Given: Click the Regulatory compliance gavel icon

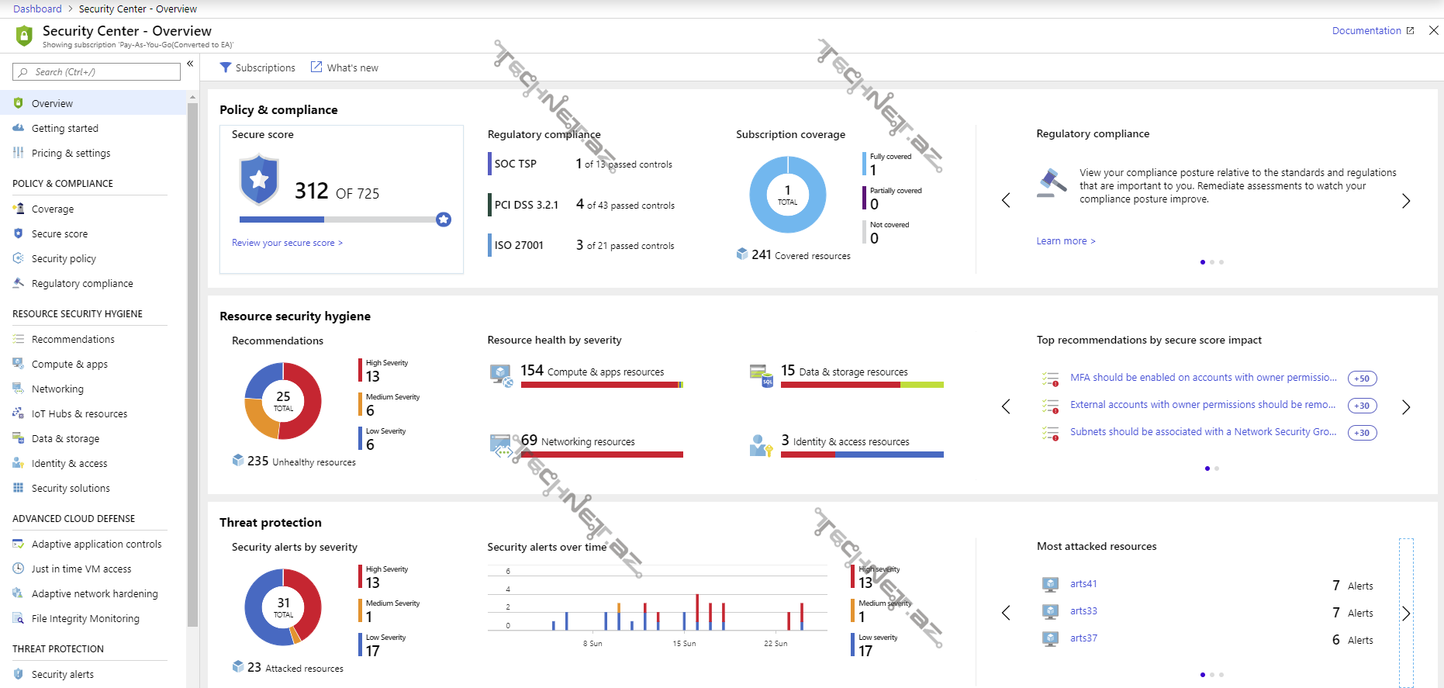Looking at the screenshot, I should (1052, 183).
